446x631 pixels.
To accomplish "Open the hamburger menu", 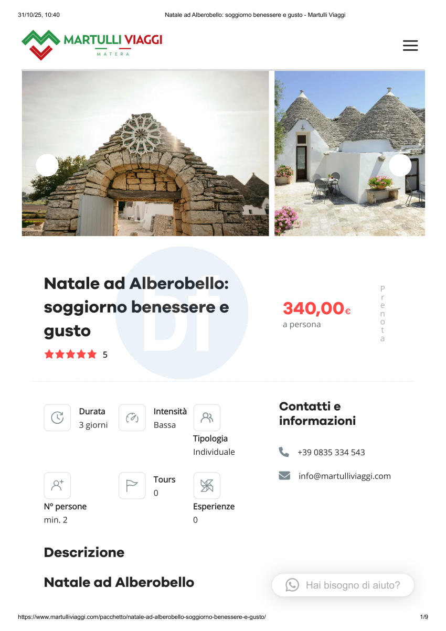I will point(410,46).
